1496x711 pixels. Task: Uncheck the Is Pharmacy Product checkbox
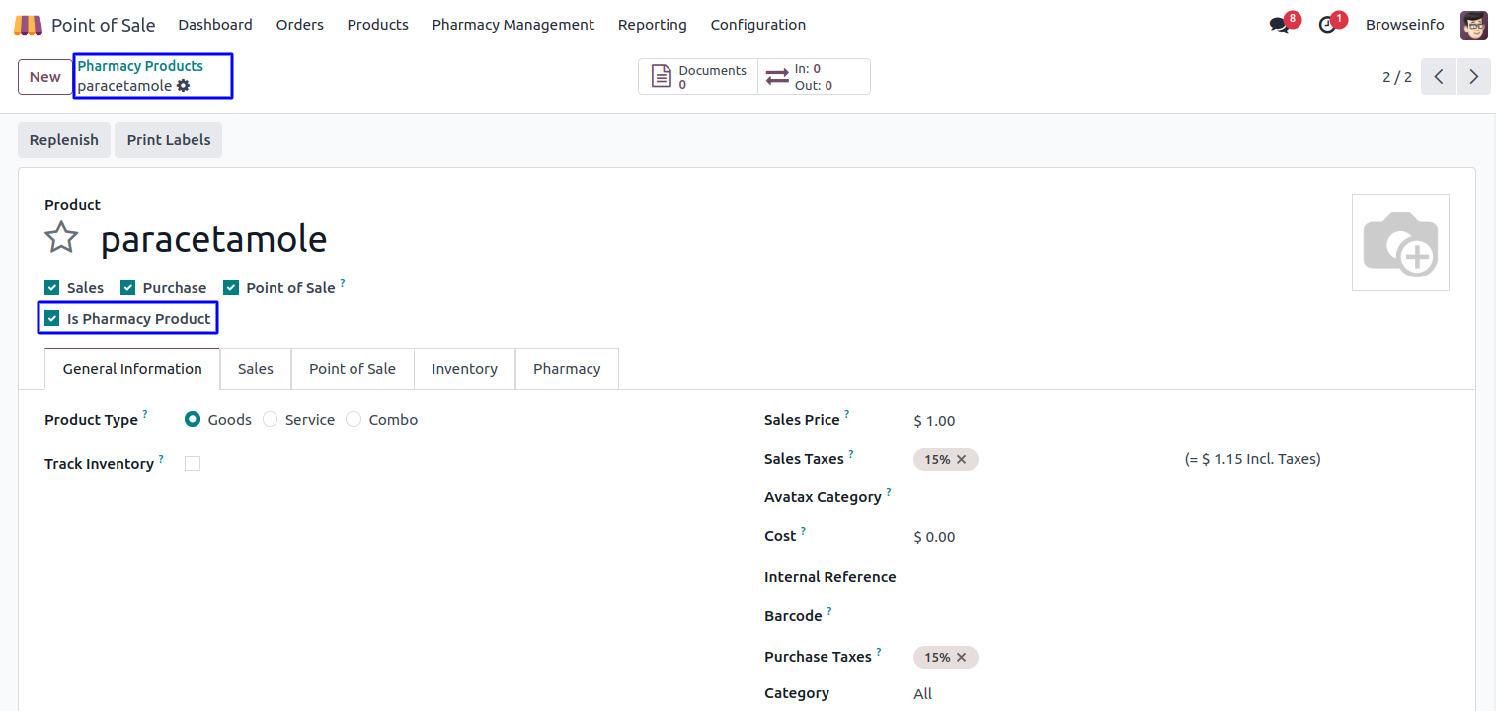click(52, 319)
